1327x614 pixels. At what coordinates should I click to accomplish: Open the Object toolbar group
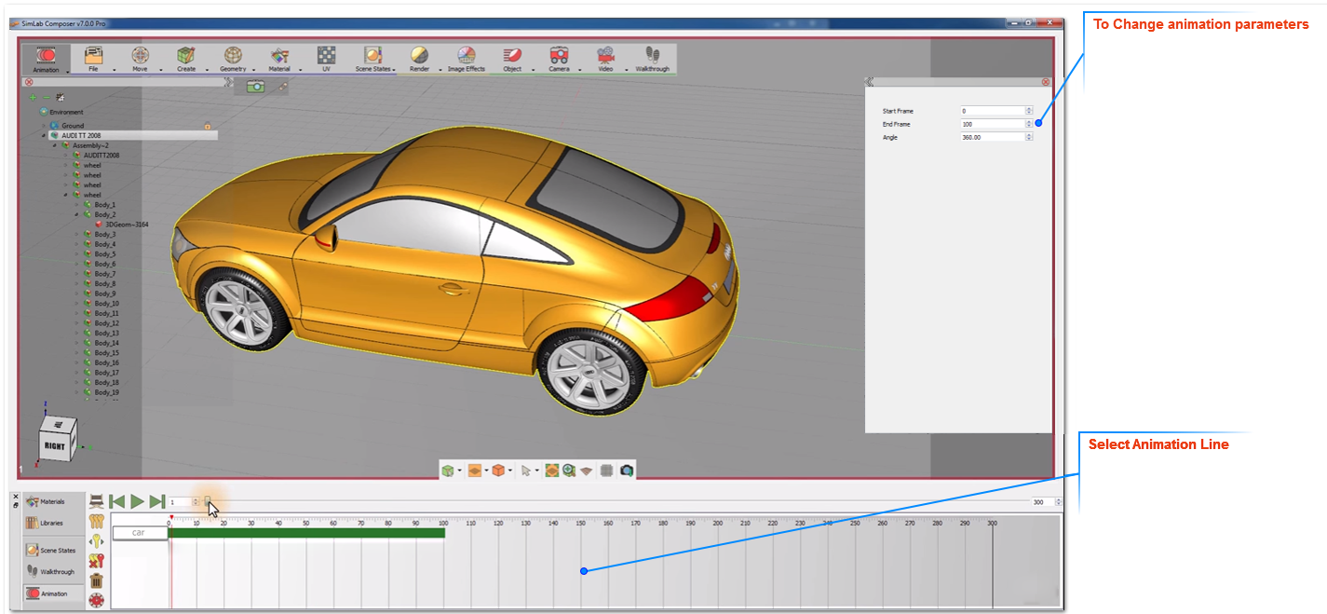click(512, 59)
